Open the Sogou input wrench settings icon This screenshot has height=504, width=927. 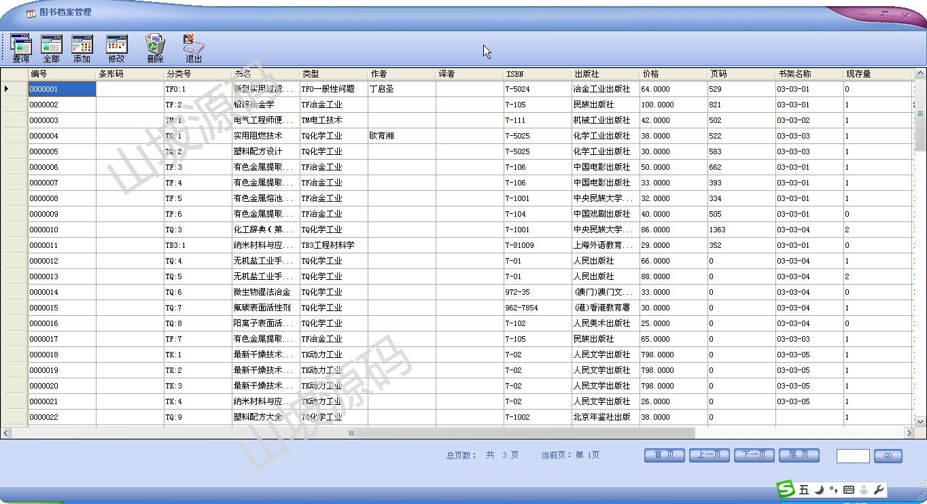click(878, 490)
